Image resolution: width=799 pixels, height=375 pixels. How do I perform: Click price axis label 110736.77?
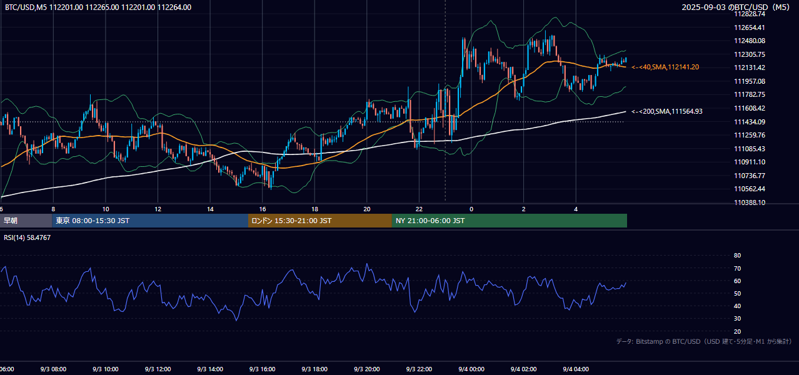pyautogui.click(x=750, y=176)
